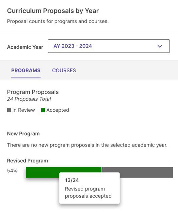Click the no new program proposals message

point(87,145)
